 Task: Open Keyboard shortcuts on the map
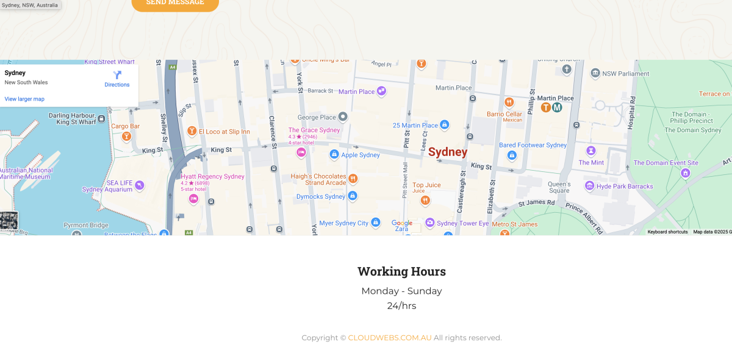tap(667, 232)
